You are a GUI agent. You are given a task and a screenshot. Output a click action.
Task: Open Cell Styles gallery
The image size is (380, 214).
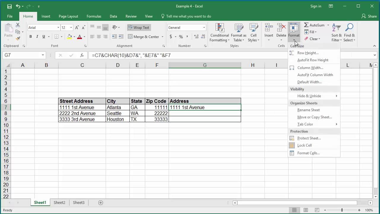click(254, 33)
